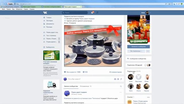Open the Сервис menu

point(26,9)
